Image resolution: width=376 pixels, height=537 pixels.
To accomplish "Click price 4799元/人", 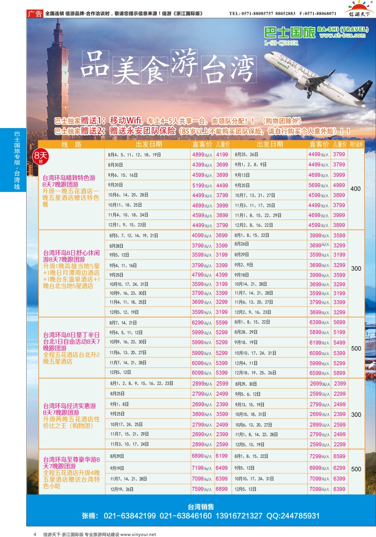I will (x=202, y=275).
